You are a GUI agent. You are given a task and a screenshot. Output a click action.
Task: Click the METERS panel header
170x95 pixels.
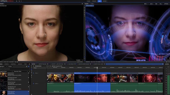coord(167,64)
